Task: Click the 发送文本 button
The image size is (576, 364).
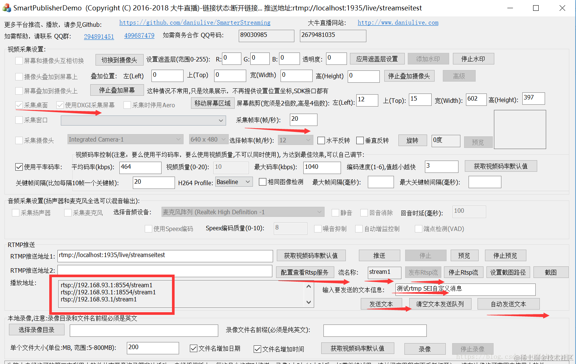Action: [x=381, y=304]
